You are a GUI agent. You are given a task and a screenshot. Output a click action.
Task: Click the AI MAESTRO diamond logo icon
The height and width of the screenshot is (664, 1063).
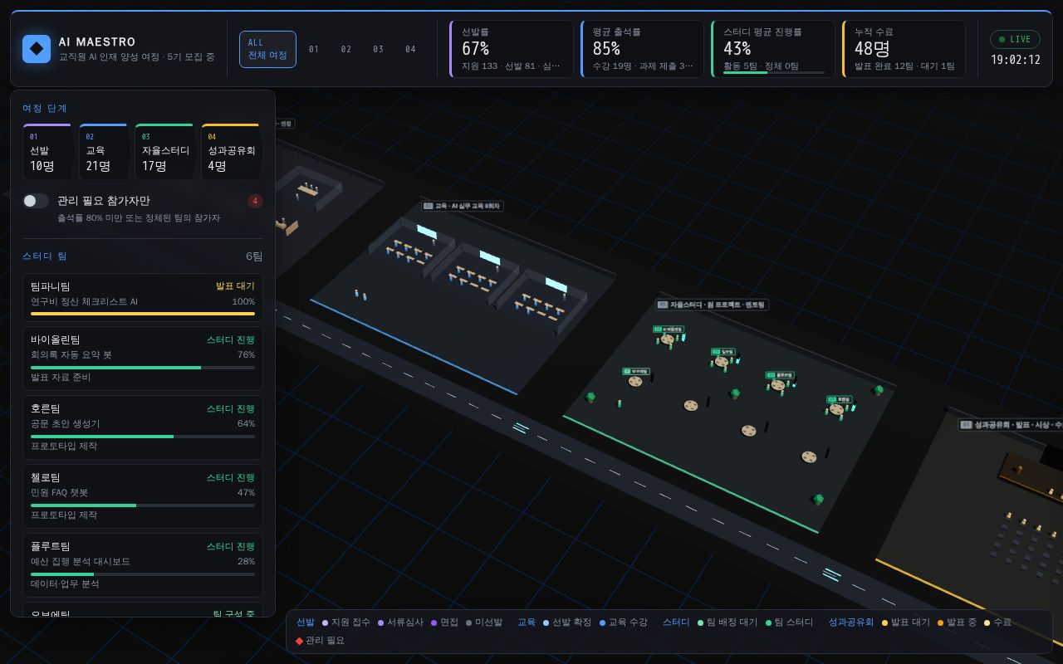pos(37,49)
